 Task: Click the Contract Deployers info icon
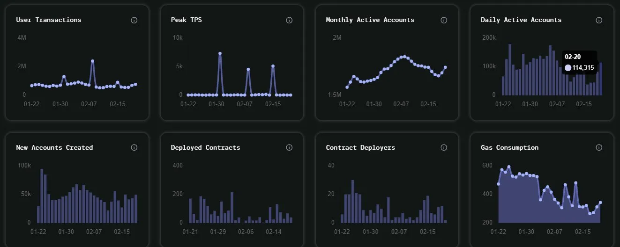(444, 147)
